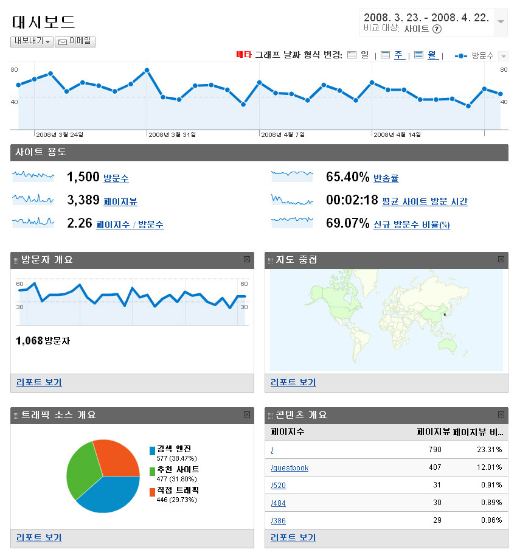View report in 콘텐츠 개요 panel
Viewport: 517px width, 555px height.
[x=293, y=537]
